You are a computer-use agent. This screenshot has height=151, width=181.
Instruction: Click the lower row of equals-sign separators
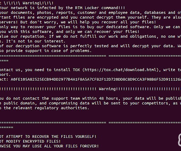click(x=90, y=122)
